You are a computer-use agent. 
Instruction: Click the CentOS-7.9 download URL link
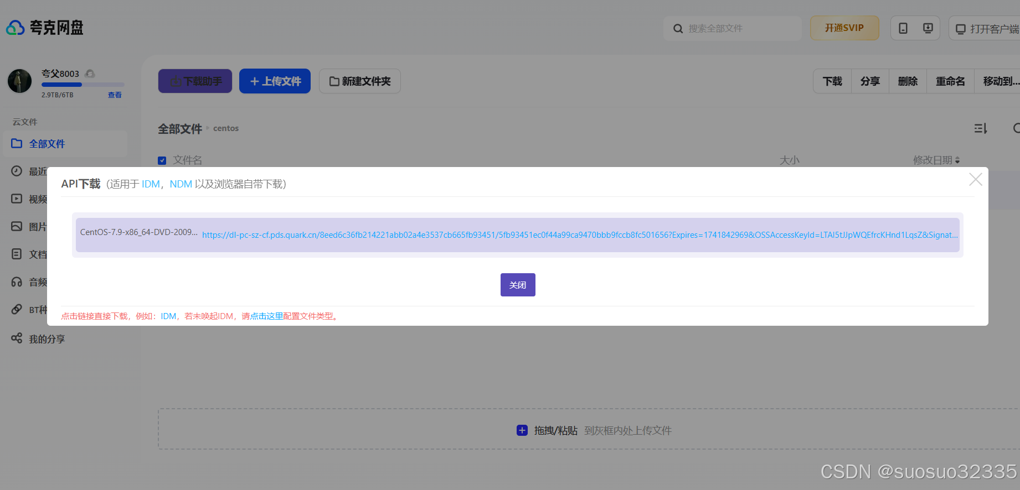(x=580, y=235)
